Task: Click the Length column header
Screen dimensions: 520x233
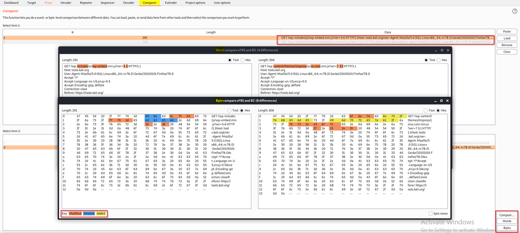Action: pos(211,33)
